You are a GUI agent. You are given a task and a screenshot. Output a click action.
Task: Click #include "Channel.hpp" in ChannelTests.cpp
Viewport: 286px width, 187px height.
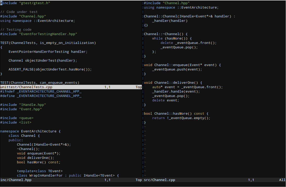(23, 16)
